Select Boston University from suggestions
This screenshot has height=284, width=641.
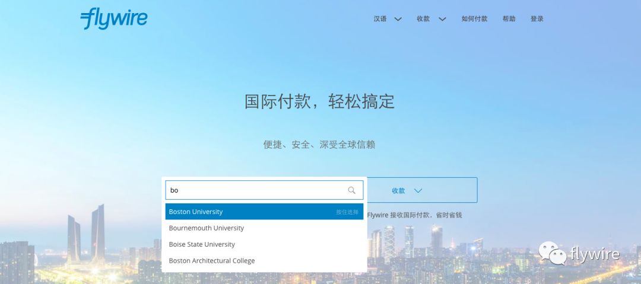pos(264,212)
